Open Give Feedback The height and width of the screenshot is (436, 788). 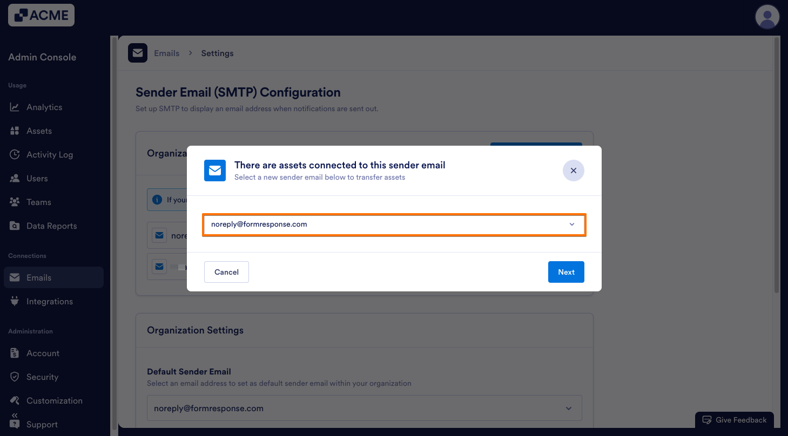734,420
